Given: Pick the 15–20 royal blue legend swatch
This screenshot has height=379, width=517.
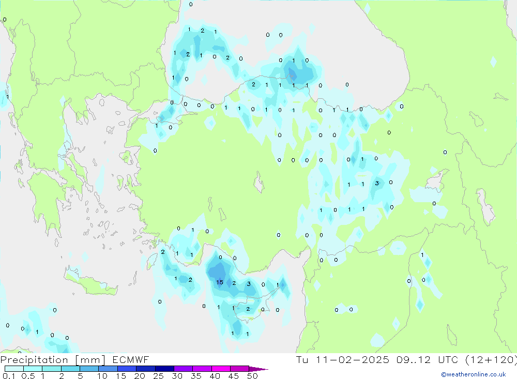Looking at the screenshot, I should pyautogui.click(x=127, y=369).
